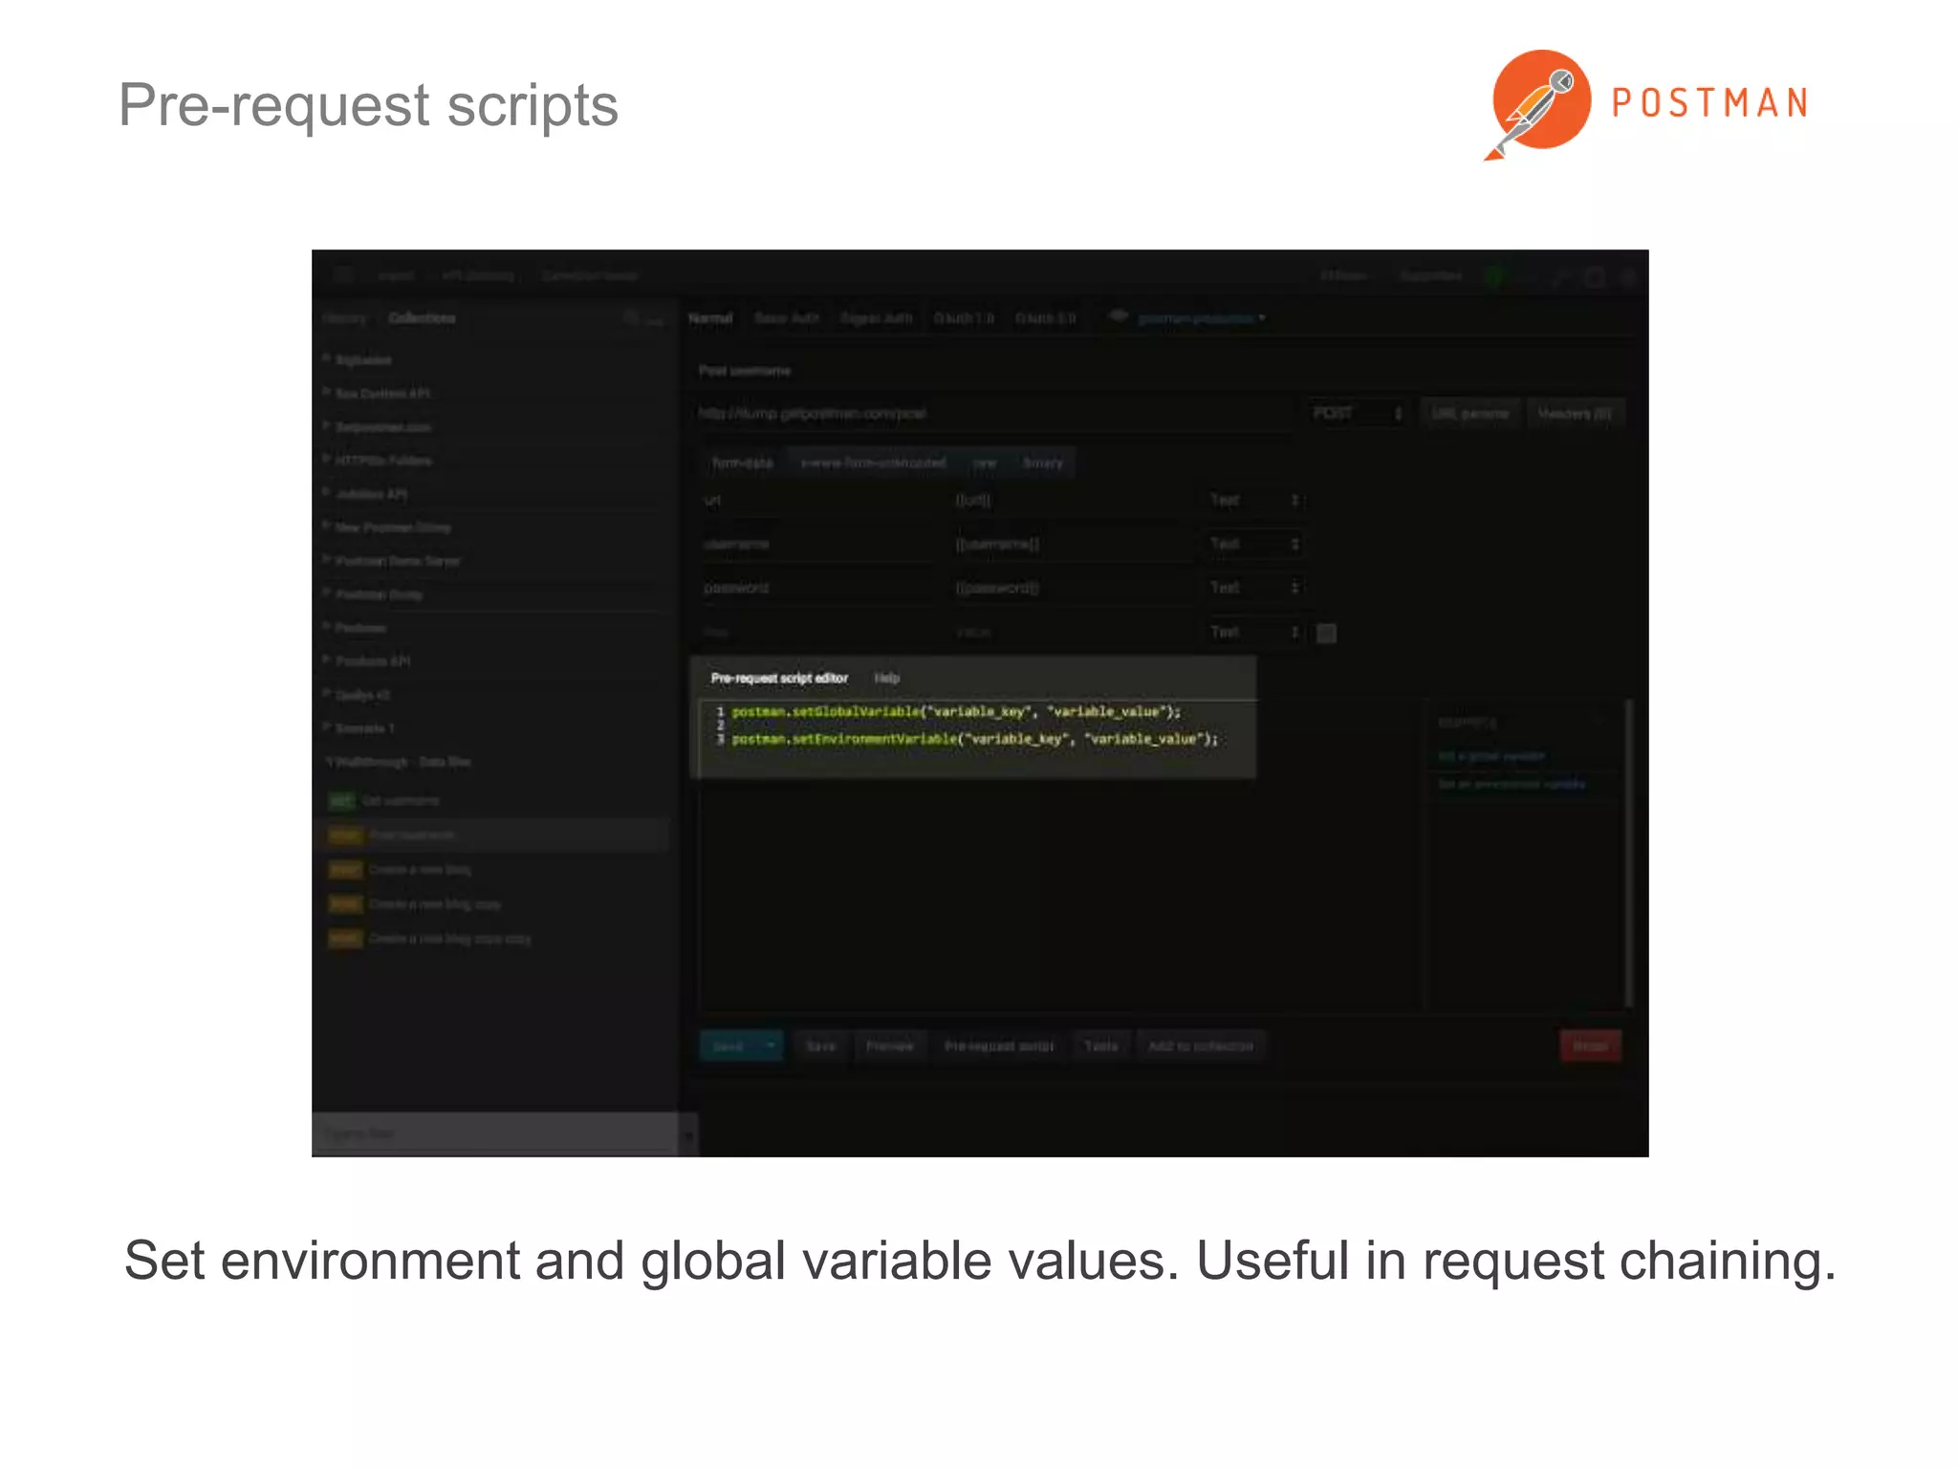
Task: Open the Text type dropdown in password row
Action: (x=1254, y=588)
